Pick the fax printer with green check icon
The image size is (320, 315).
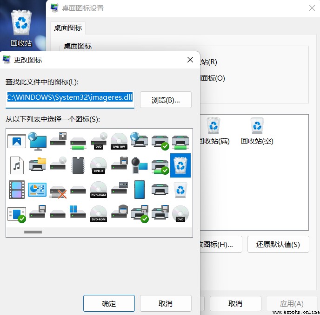pos(140,214)
